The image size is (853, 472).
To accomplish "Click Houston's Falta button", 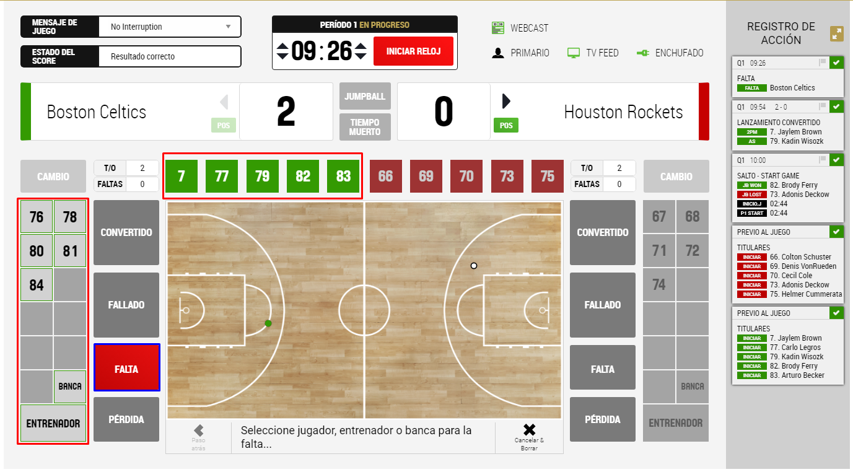I will pyautogui.click(x=603, y=369).
